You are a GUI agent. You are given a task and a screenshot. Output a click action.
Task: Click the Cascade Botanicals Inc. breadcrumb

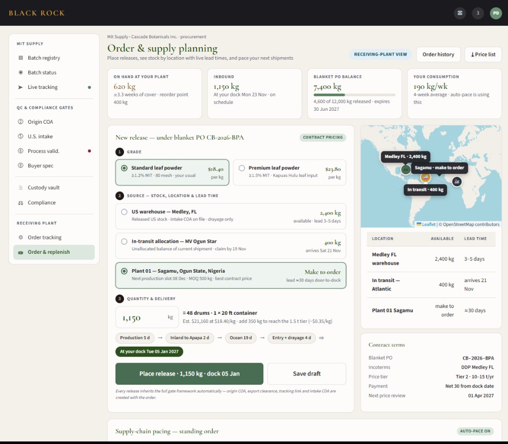pyautogui.click(x=154, y=37)
